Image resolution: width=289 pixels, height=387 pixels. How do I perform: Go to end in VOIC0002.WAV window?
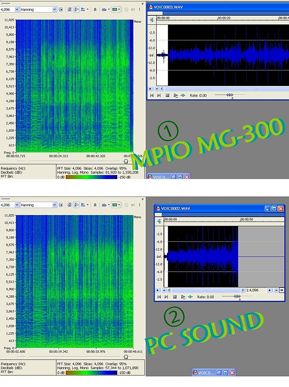(x=166, y=297)
